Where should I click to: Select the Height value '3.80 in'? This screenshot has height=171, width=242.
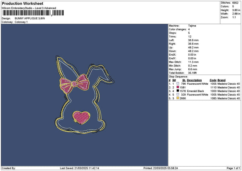(x=236, y=10)
